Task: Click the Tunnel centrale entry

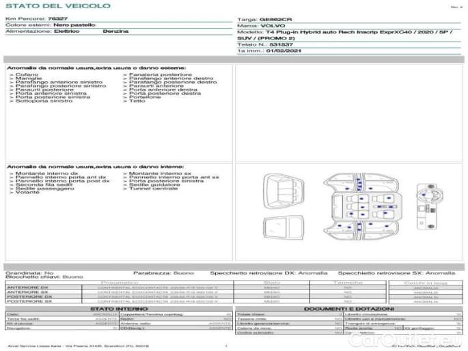Action: (x=153, y=188)
